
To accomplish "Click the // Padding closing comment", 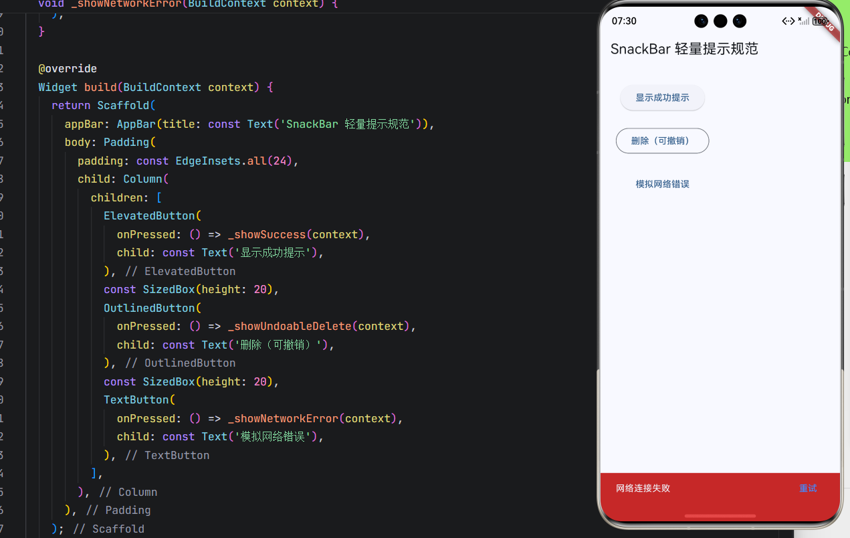I will click(118, 511).
